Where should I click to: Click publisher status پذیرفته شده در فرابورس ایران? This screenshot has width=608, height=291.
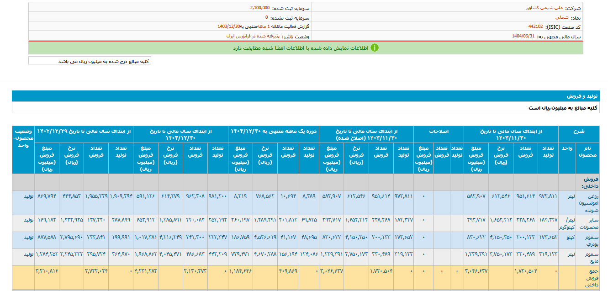pos(252,36)
